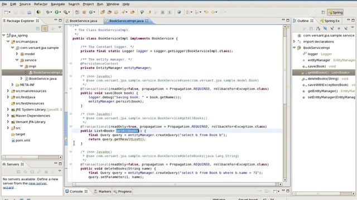The height and width of the screenshot is (200, 357).
Task: Click the Last Edit Location icon
Action: click(206, 12)
